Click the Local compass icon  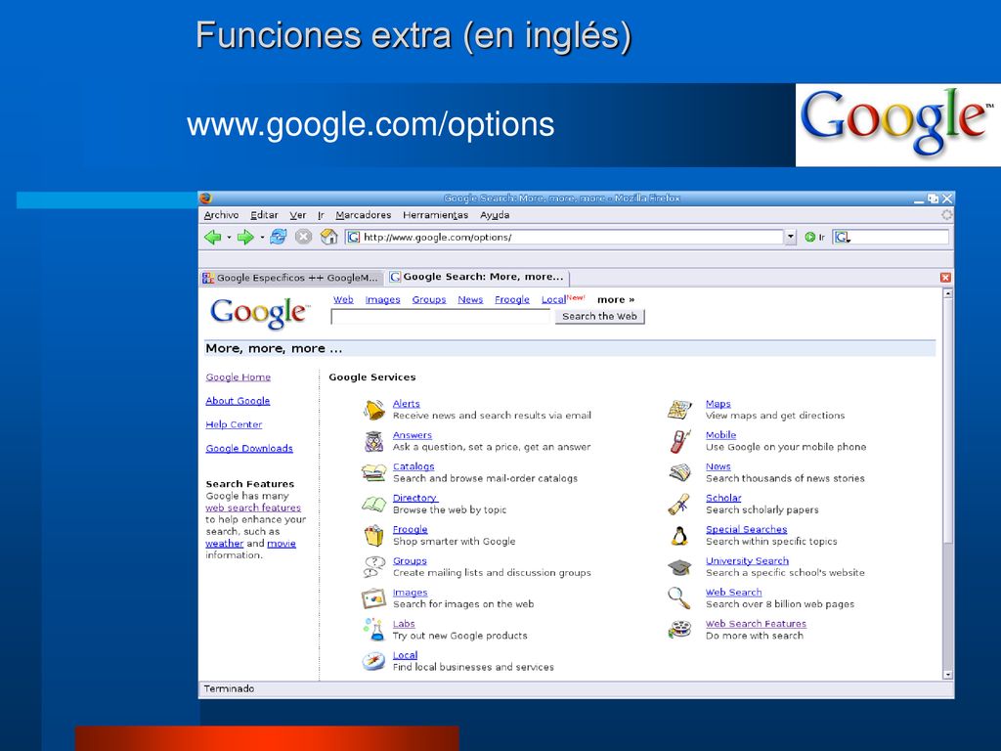[374, 661]
